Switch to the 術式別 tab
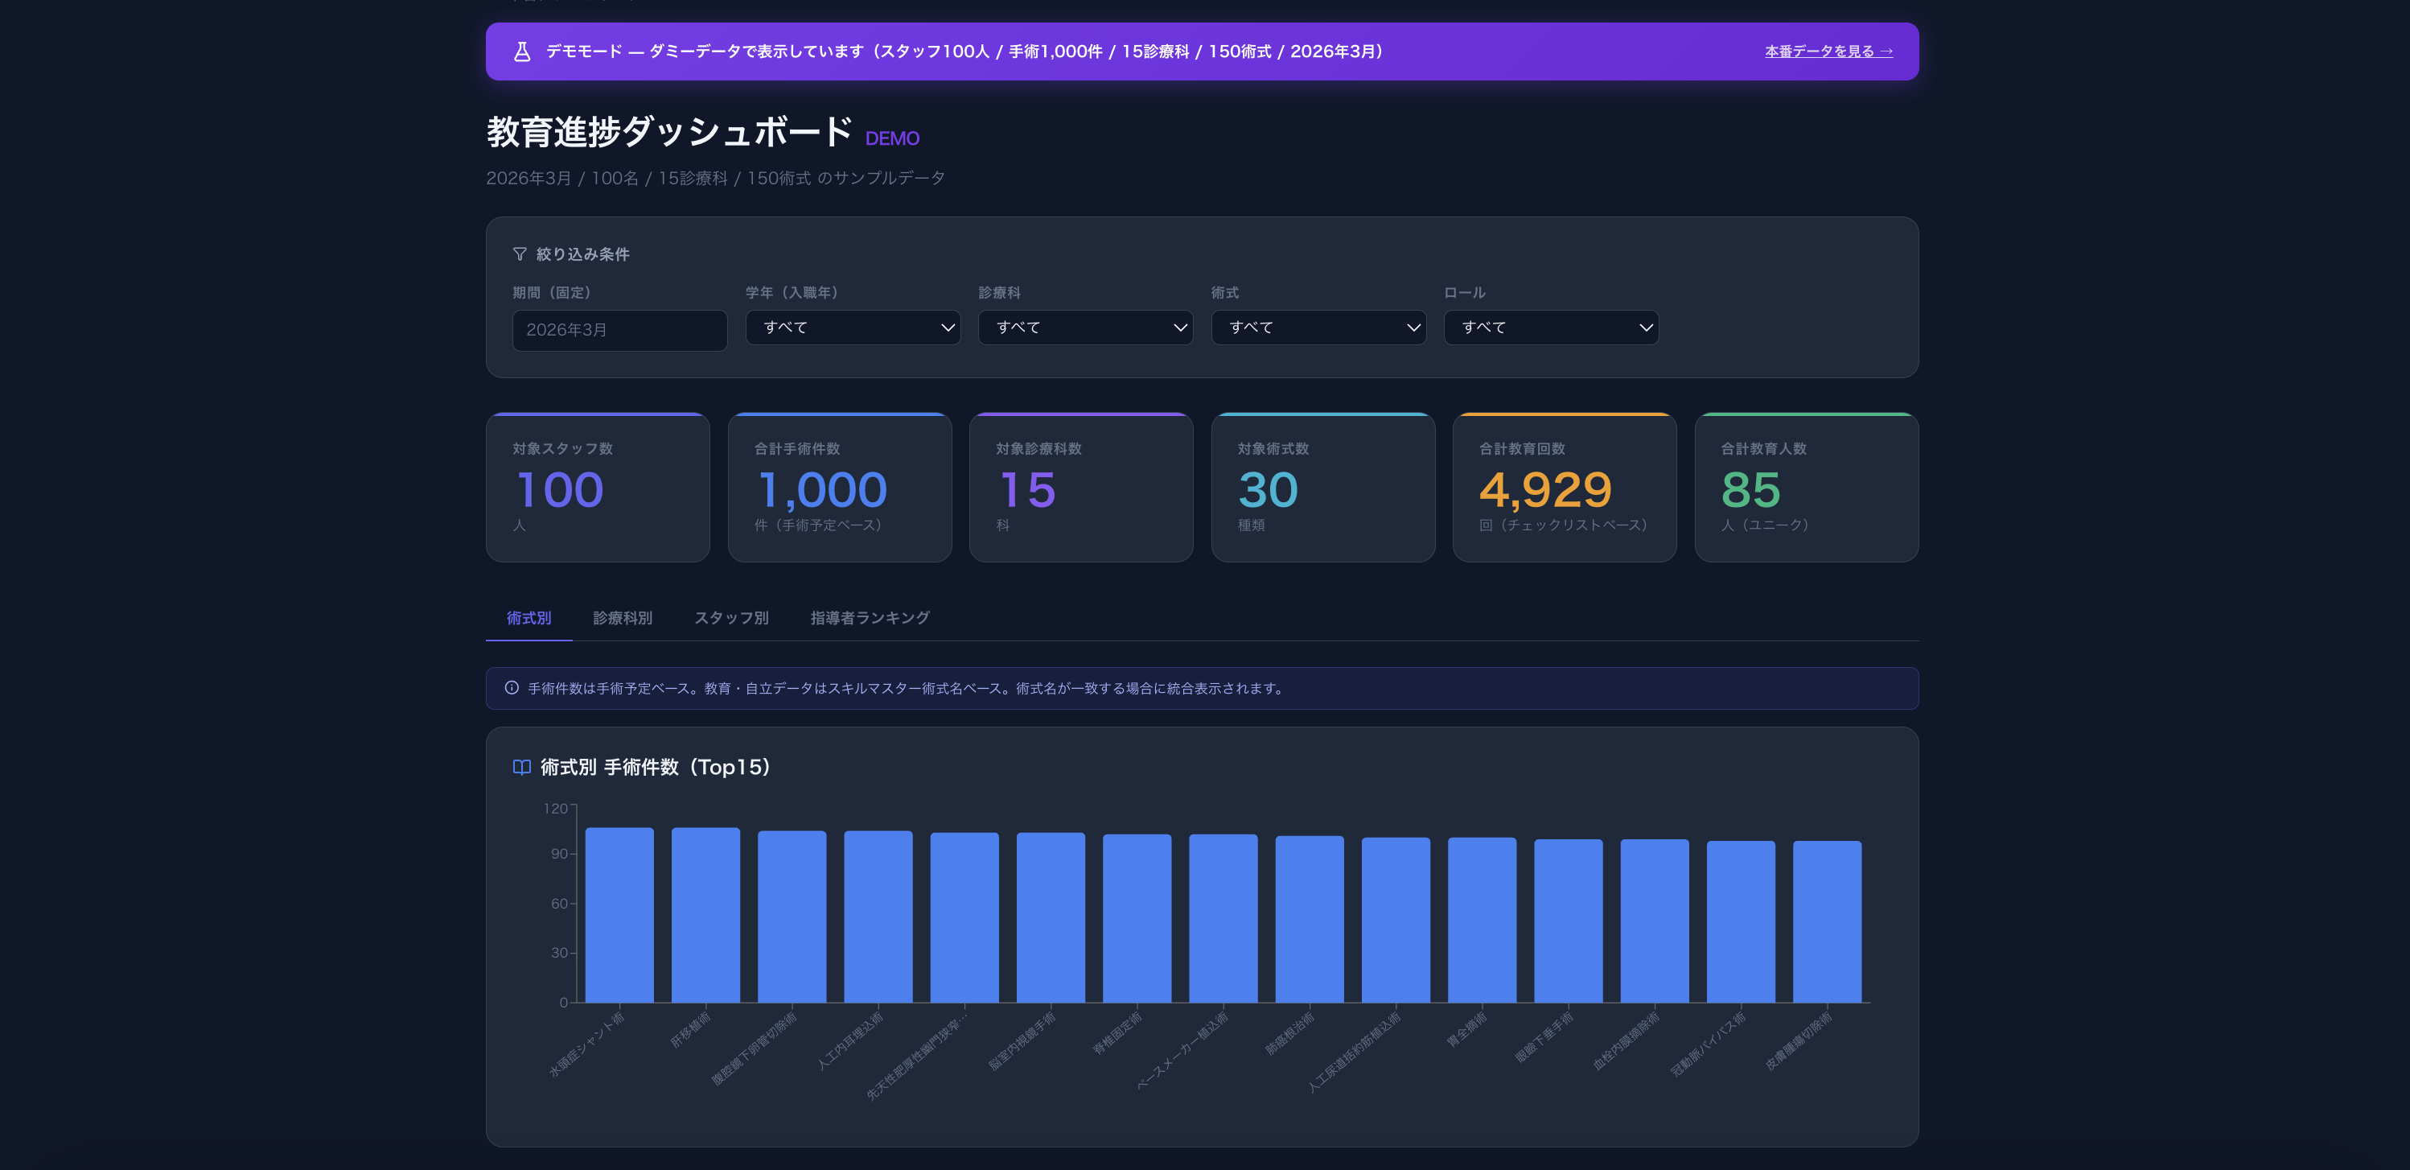Image resolution: width=2410 pixels, height=1170 pixels. click(x=528, y=618)
